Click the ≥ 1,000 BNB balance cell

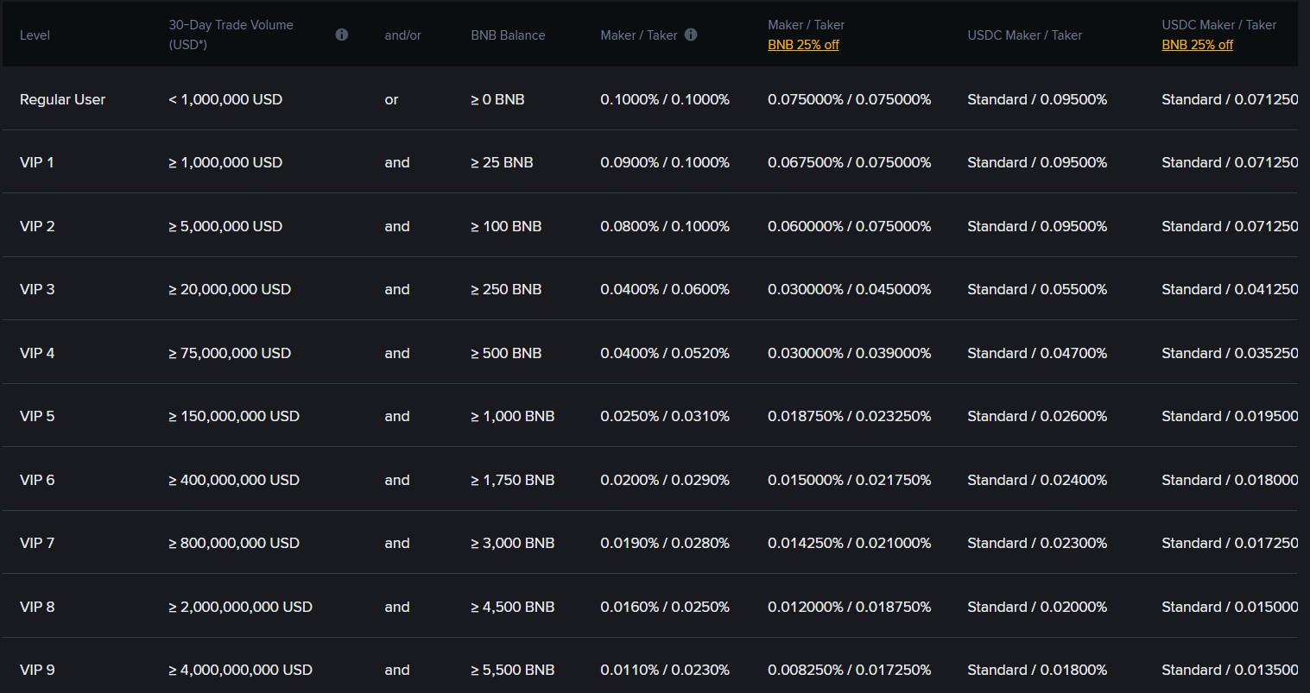513,416
